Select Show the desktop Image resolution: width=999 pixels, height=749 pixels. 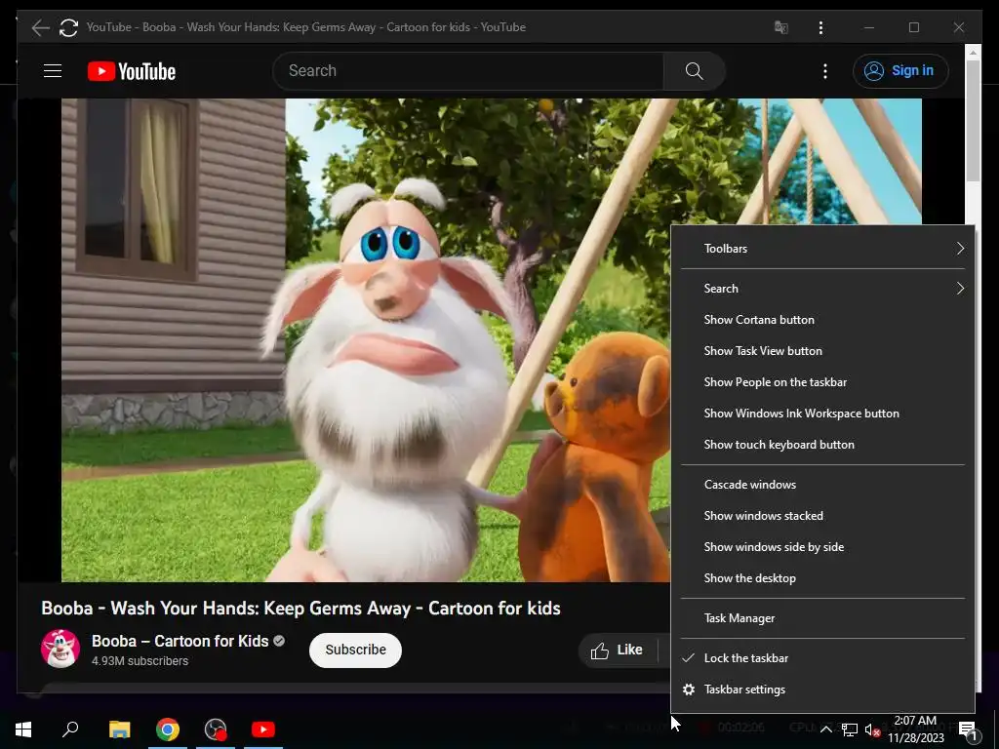tap(822, 578)
